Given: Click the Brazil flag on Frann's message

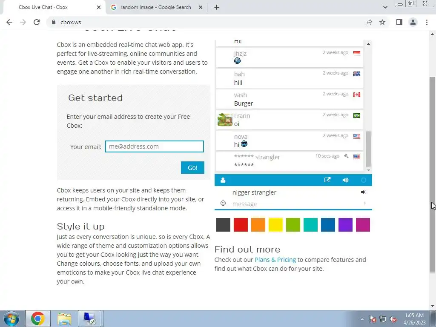Looking at the screenshot, I should coord(357,115).
